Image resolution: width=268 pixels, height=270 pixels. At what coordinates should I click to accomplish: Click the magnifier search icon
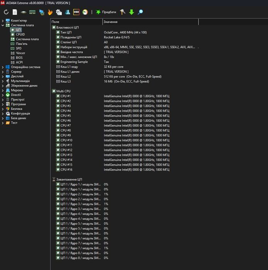point(140,12)
